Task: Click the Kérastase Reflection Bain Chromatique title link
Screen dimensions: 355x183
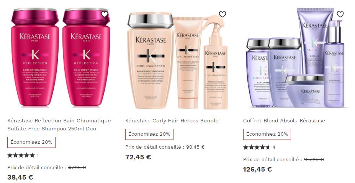Action: [x=59, y=125]
